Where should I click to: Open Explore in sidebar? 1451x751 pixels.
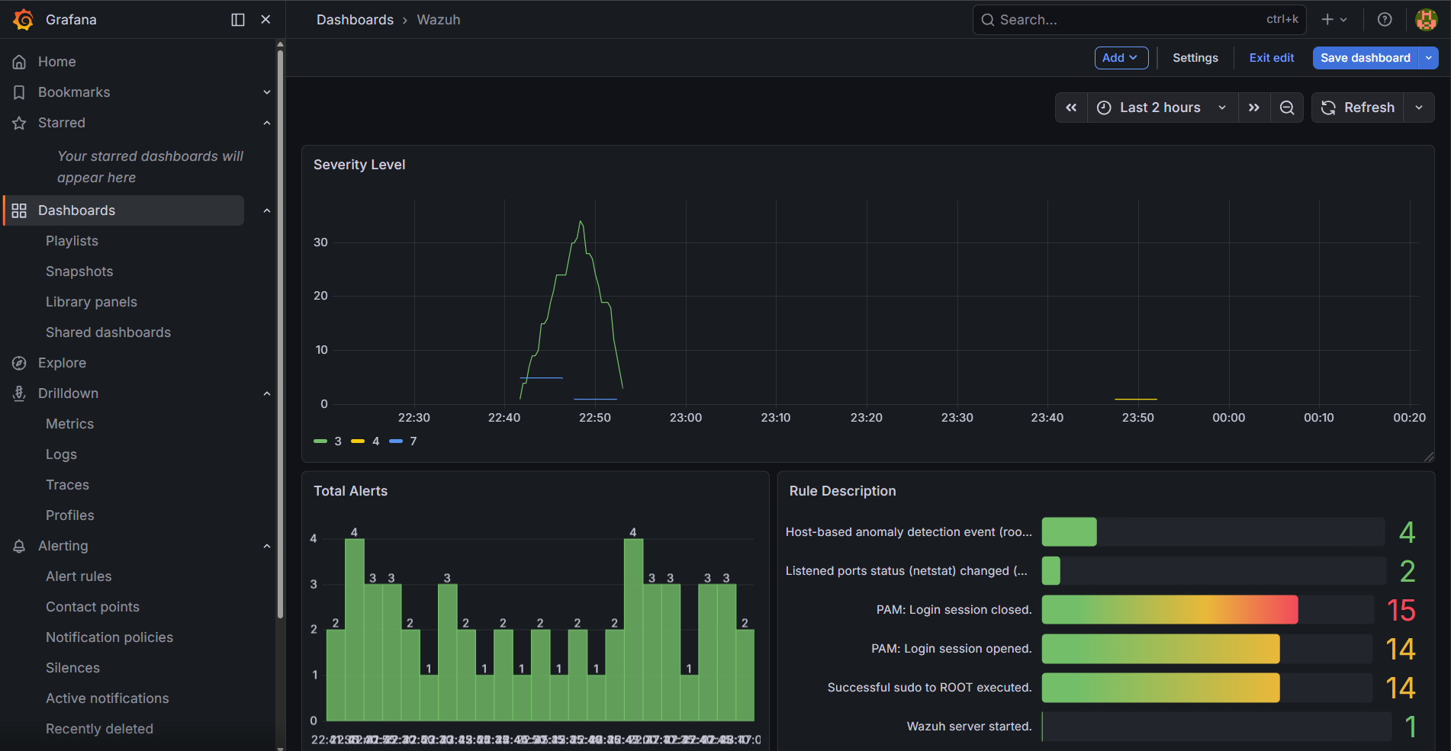pyautogui.click(x=62, y=363)
